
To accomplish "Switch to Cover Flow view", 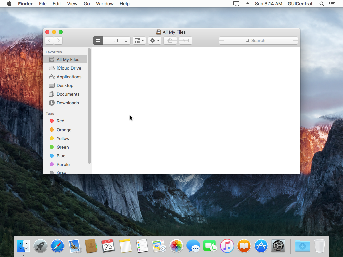I will [126, 40].
